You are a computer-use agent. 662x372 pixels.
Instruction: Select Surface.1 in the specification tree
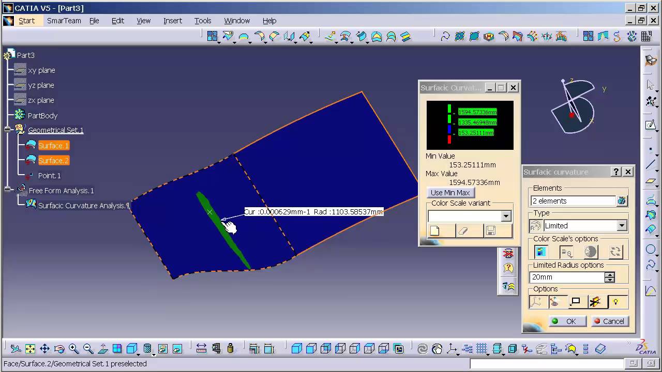point(53,146)
